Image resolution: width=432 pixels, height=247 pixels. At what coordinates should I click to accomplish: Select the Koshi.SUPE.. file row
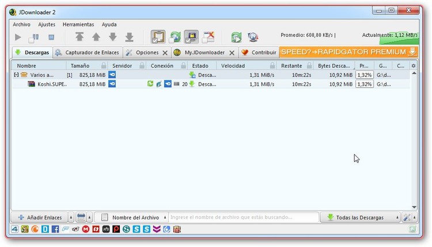pyautogui.click(x=211, y=84)
